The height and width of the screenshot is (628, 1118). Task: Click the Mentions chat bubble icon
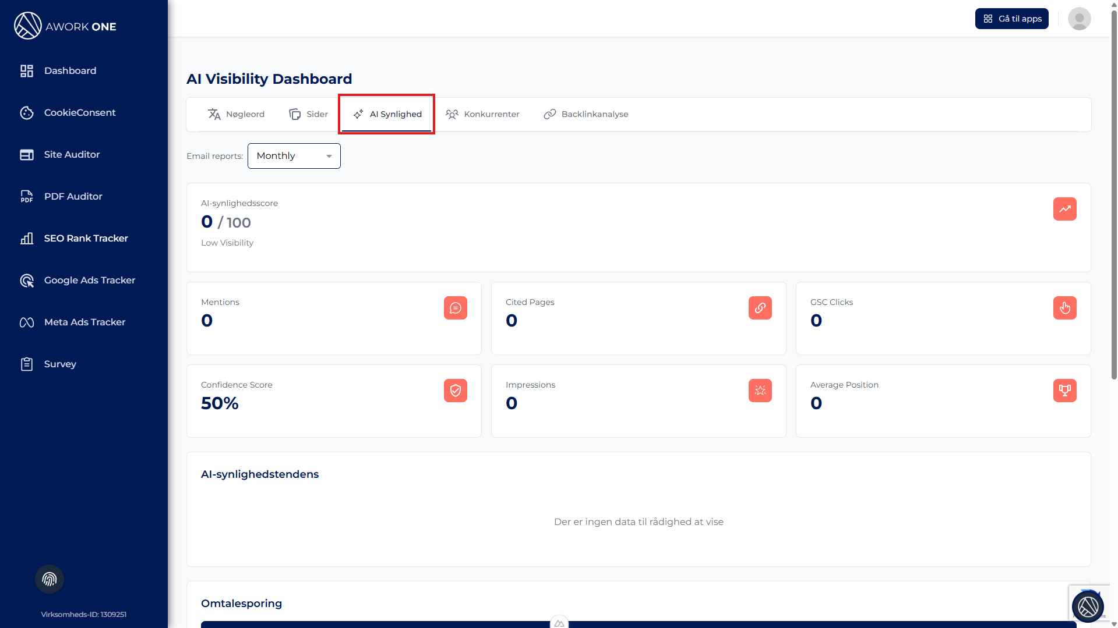click(455, 308)
